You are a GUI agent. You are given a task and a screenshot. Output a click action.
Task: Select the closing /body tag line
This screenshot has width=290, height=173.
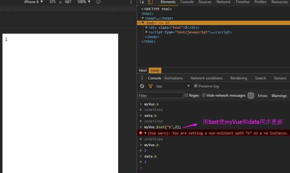tap(152, 37)
